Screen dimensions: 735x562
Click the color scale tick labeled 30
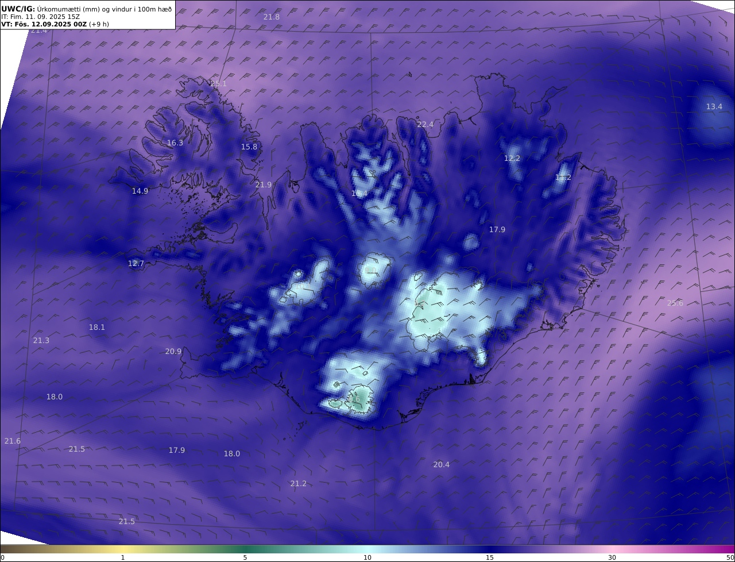click(x=612, y=557)
